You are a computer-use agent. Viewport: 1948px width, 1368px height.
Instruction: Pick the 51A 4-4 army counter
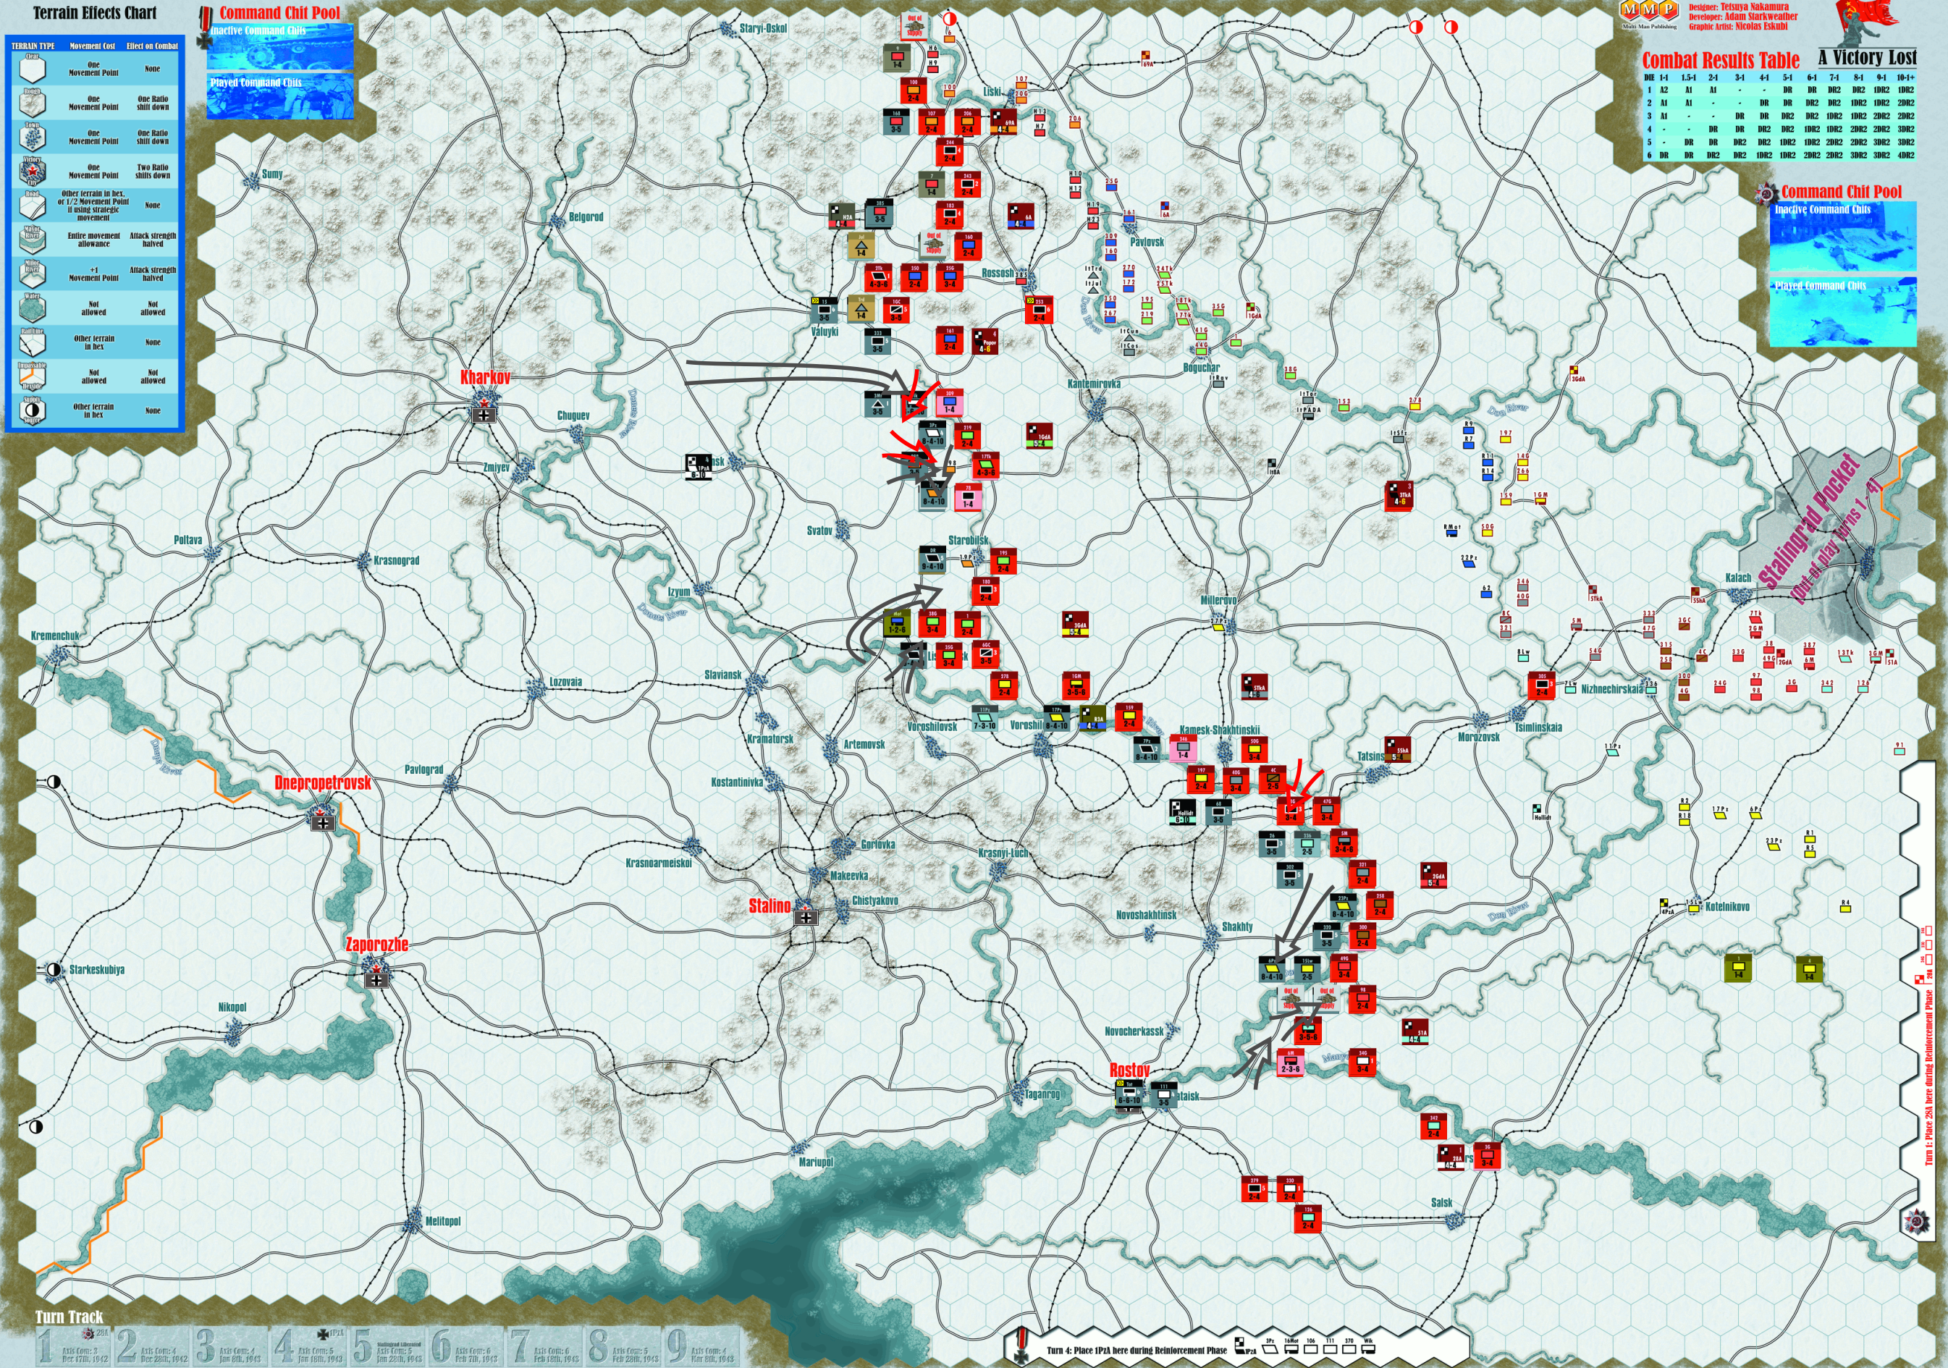pos(1414,1032)
